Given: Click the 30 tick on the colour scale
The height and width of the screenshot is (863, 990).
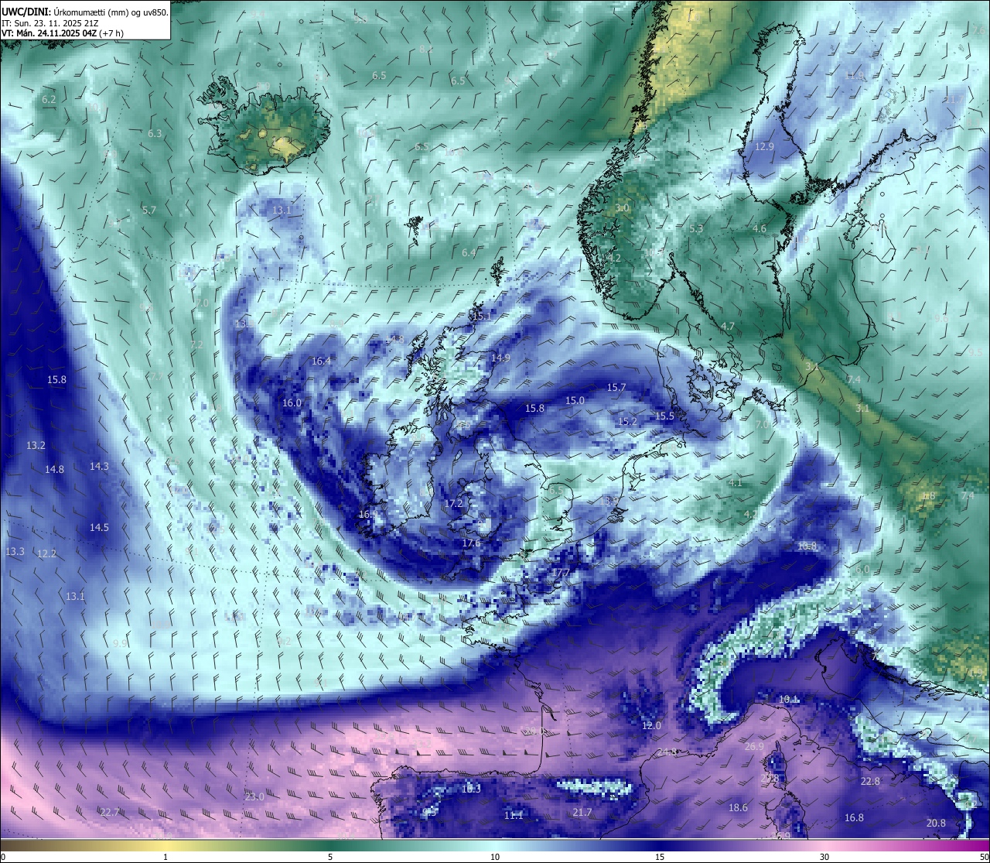Looking at the screenshot, I should 824,857.
